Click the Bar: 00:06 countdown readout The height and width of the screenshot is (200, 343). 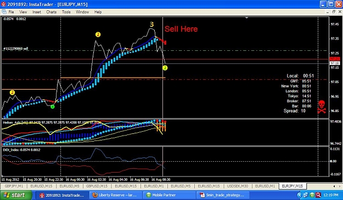[x=301, y=106]
